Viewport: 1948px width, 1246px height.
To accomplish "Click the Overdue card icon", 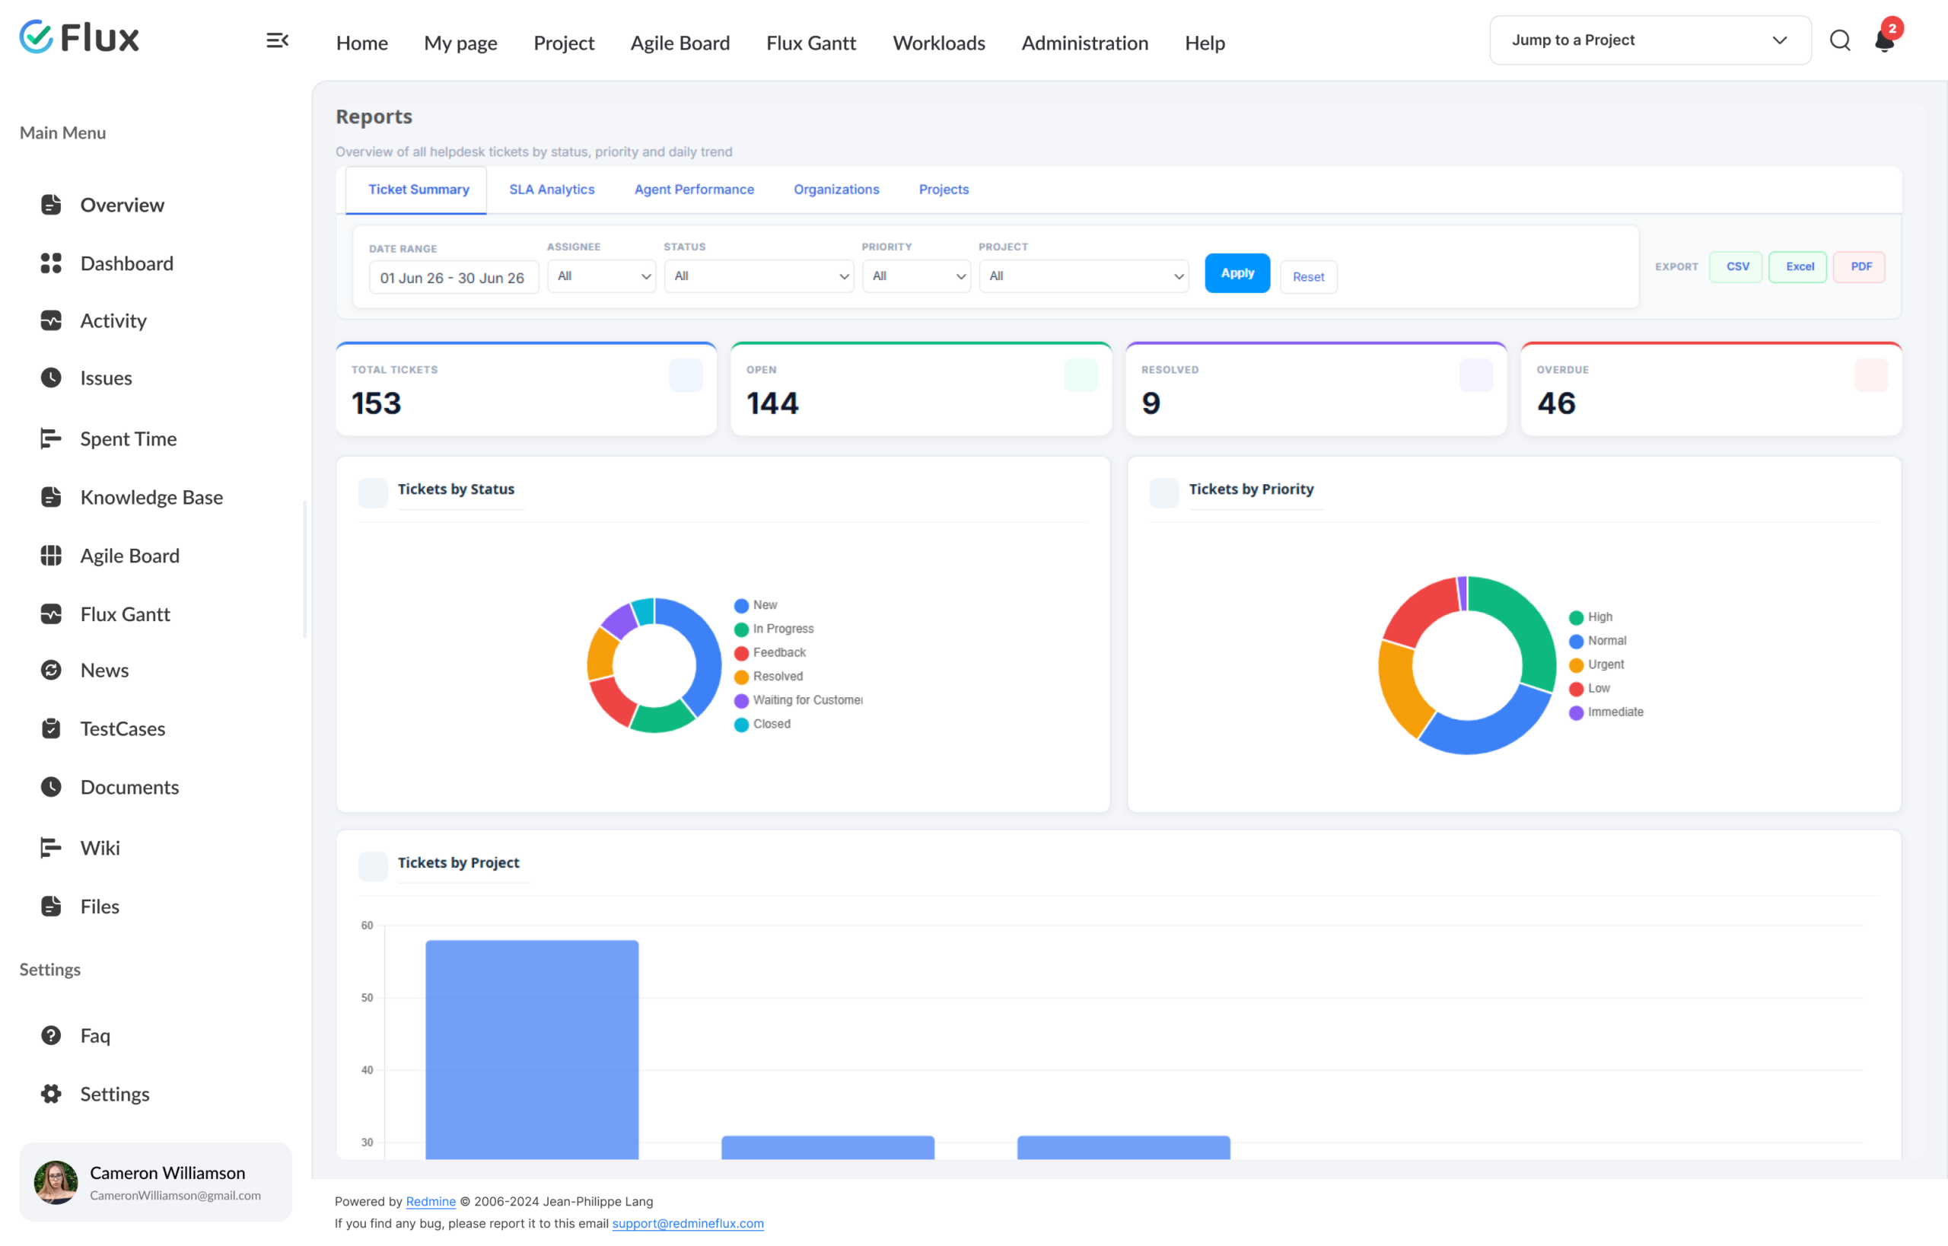I will tap(1871, 375).
